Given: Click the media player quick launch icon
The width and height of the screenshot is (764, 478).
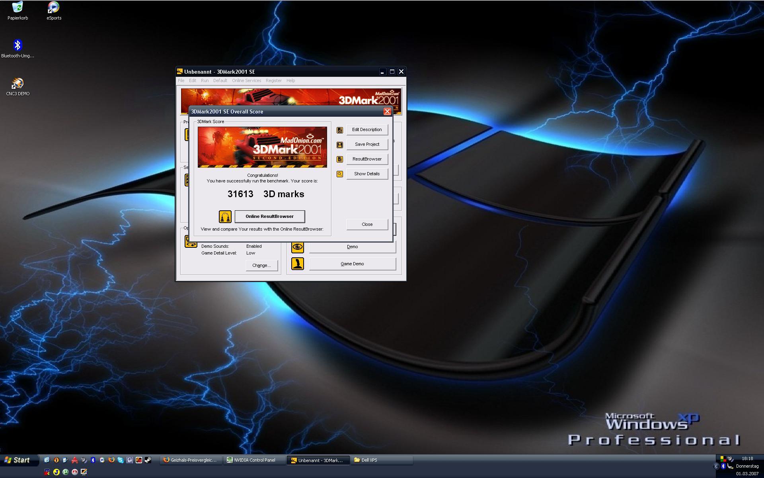Looking at the screenshot, I should [x=102, y=460].
